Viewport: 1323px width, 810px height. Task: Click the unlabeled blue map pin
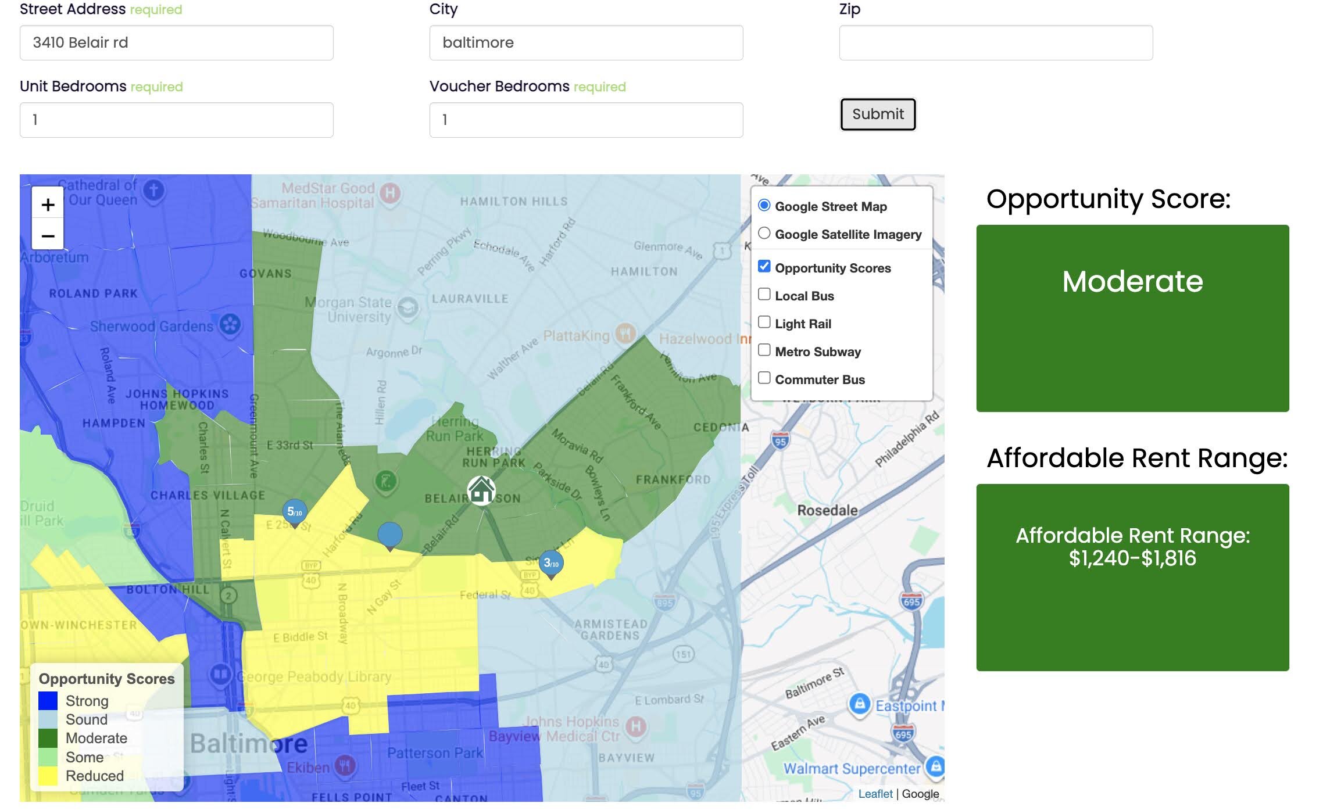tap(390, 535)
